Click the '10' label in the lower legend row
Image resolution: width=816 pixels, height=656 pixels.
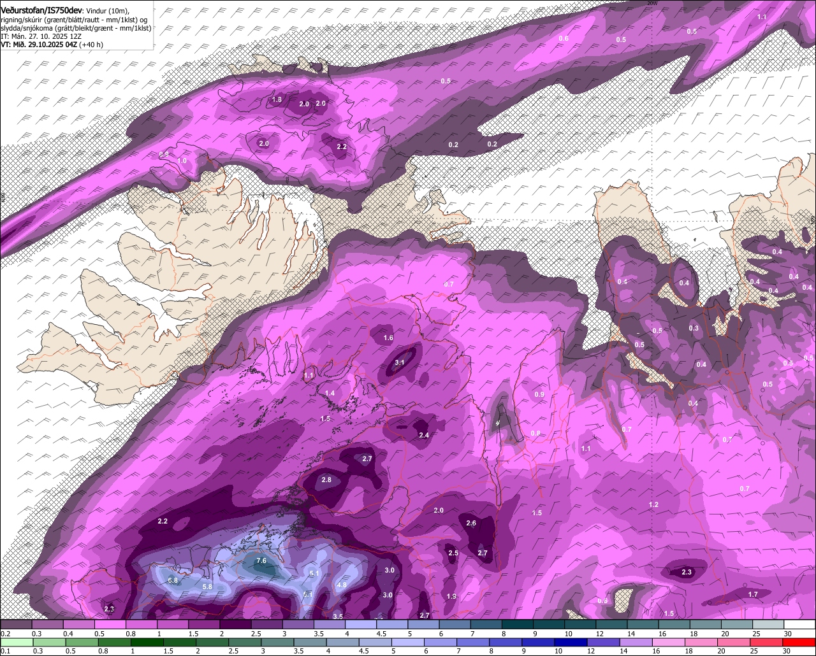pos(558,651)
